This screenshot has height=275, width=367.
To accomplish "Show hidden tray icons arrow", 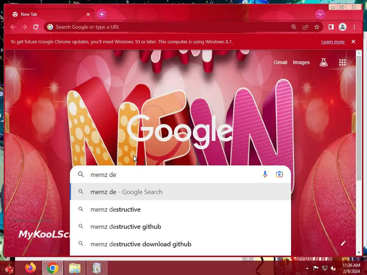I will click(x=307, y=268).
